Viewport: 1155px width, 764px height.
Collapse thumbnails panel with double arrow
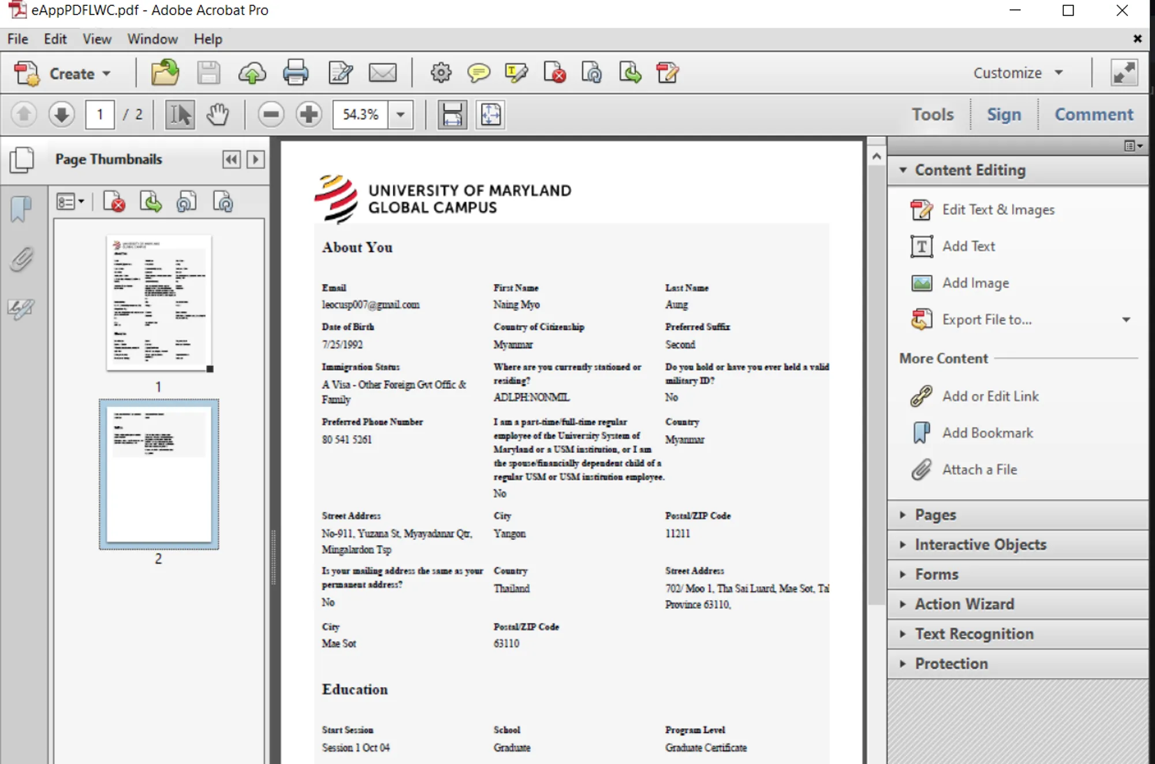pos(232,159)
